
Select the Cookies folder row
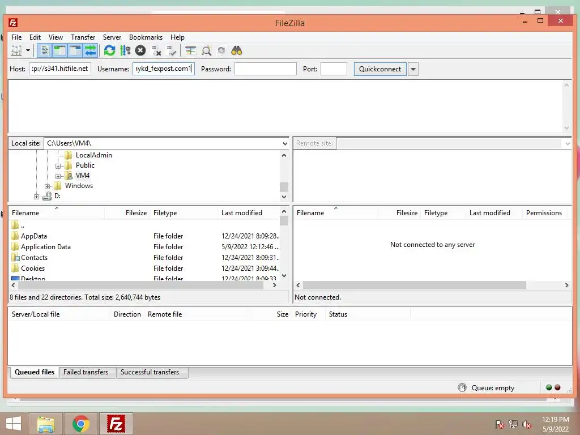(145, 268)
